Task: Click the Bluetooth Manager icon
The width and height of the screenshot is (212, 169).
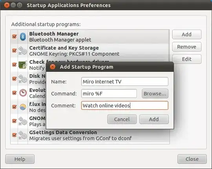Action: click(23, 36)
